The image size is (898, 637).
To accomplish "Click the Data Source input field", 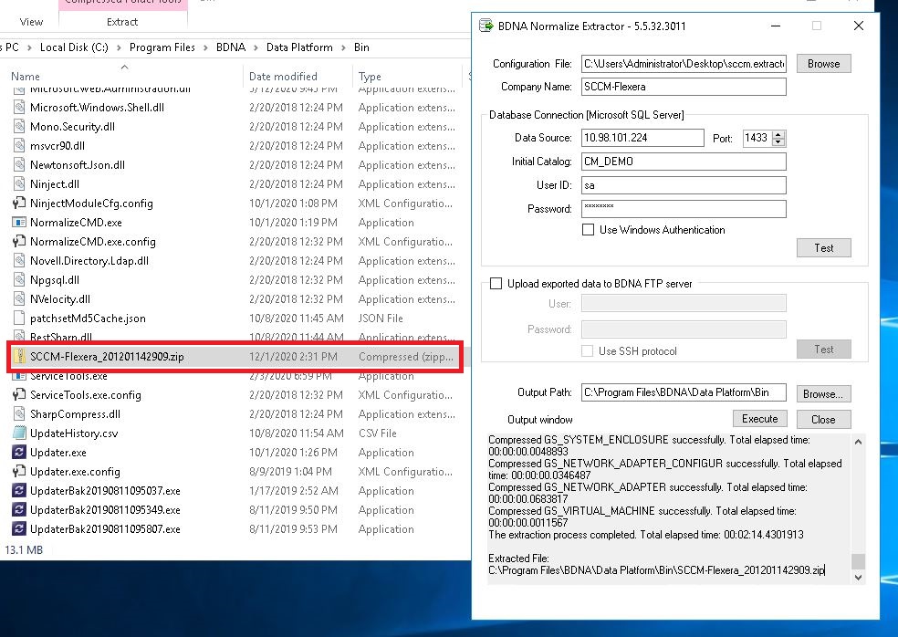I will pos(642,138).
